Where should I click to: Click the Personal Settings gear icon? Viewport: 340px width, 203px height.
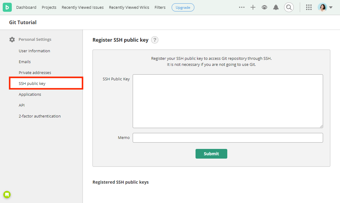(x=12, y=40)
